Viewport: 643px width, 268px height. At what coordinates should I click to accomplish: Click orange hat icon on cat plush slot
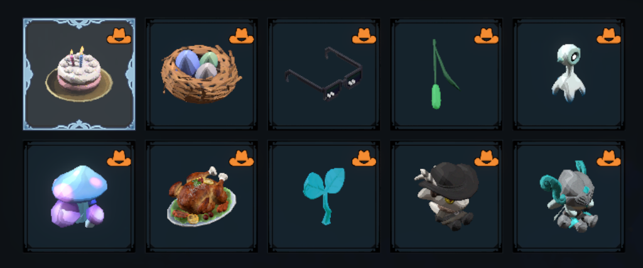click(487, 158)
